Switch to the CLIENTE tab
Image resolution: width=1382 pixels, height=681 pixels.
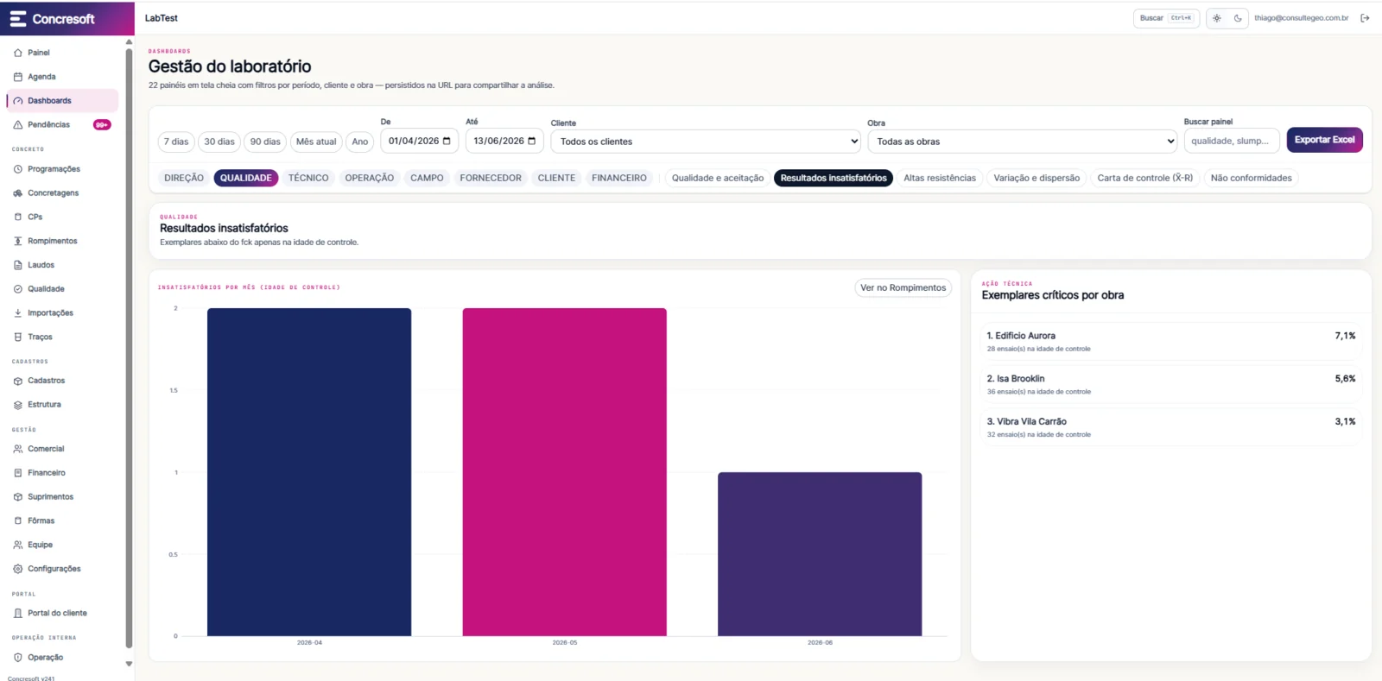556,178
